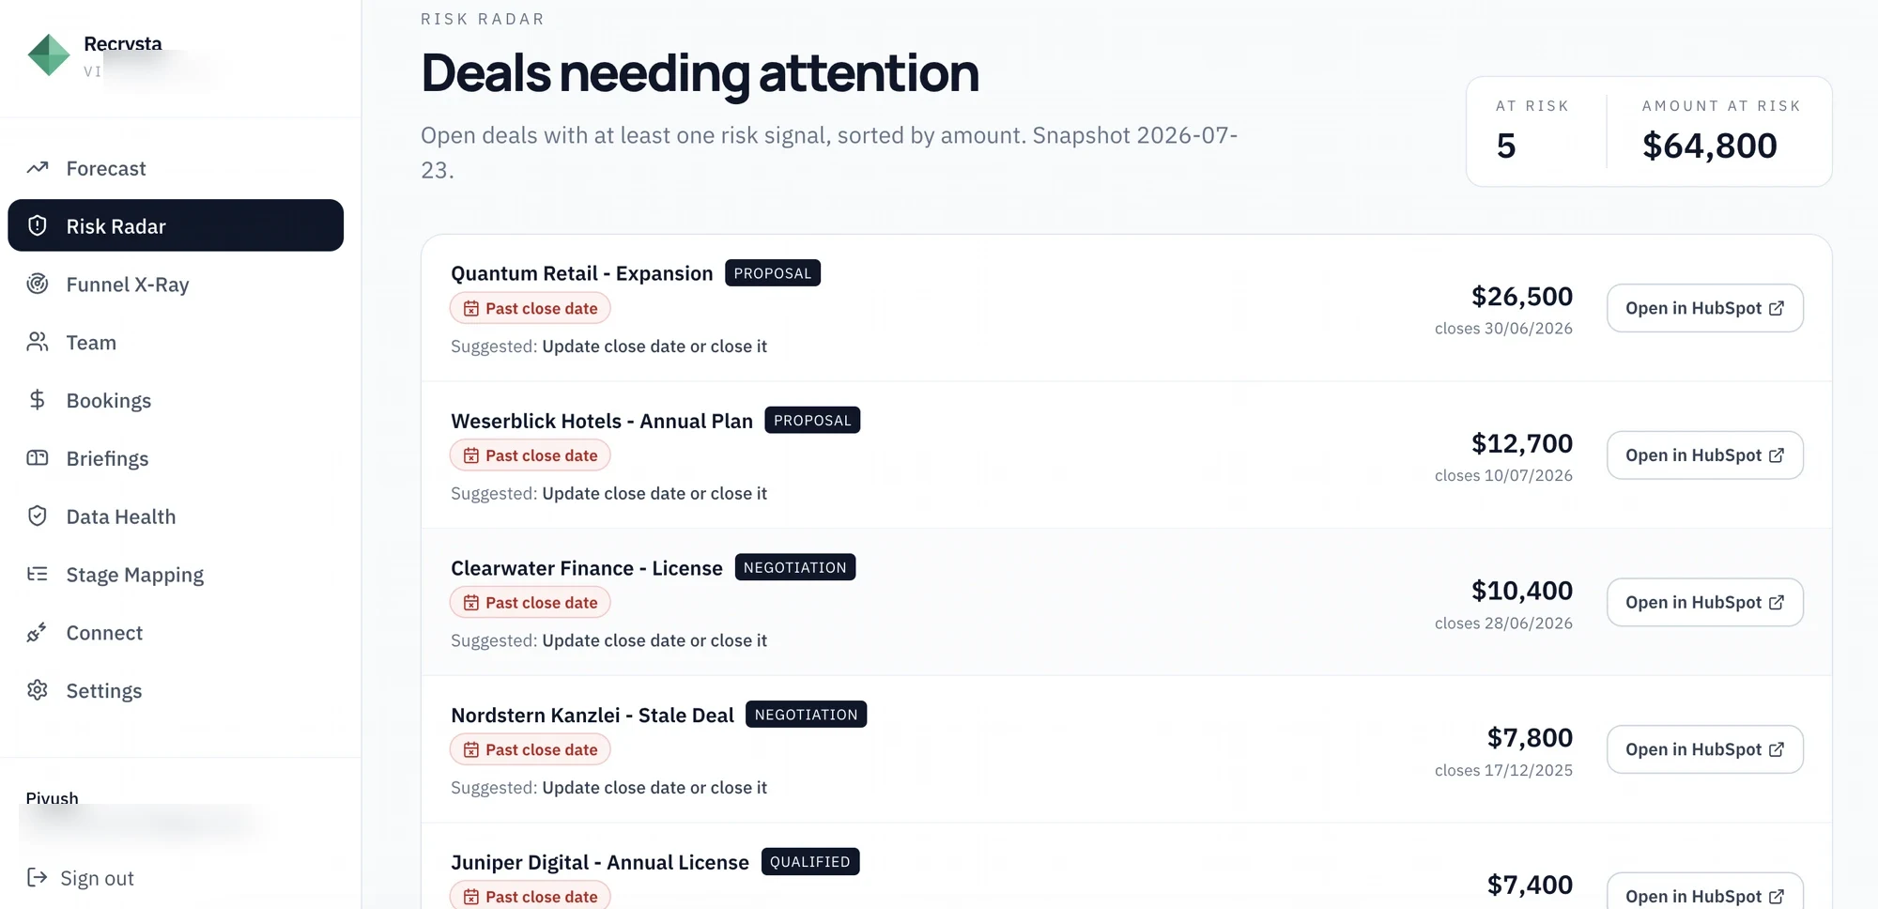Click the Sign out arrow icon

(38, 877)
